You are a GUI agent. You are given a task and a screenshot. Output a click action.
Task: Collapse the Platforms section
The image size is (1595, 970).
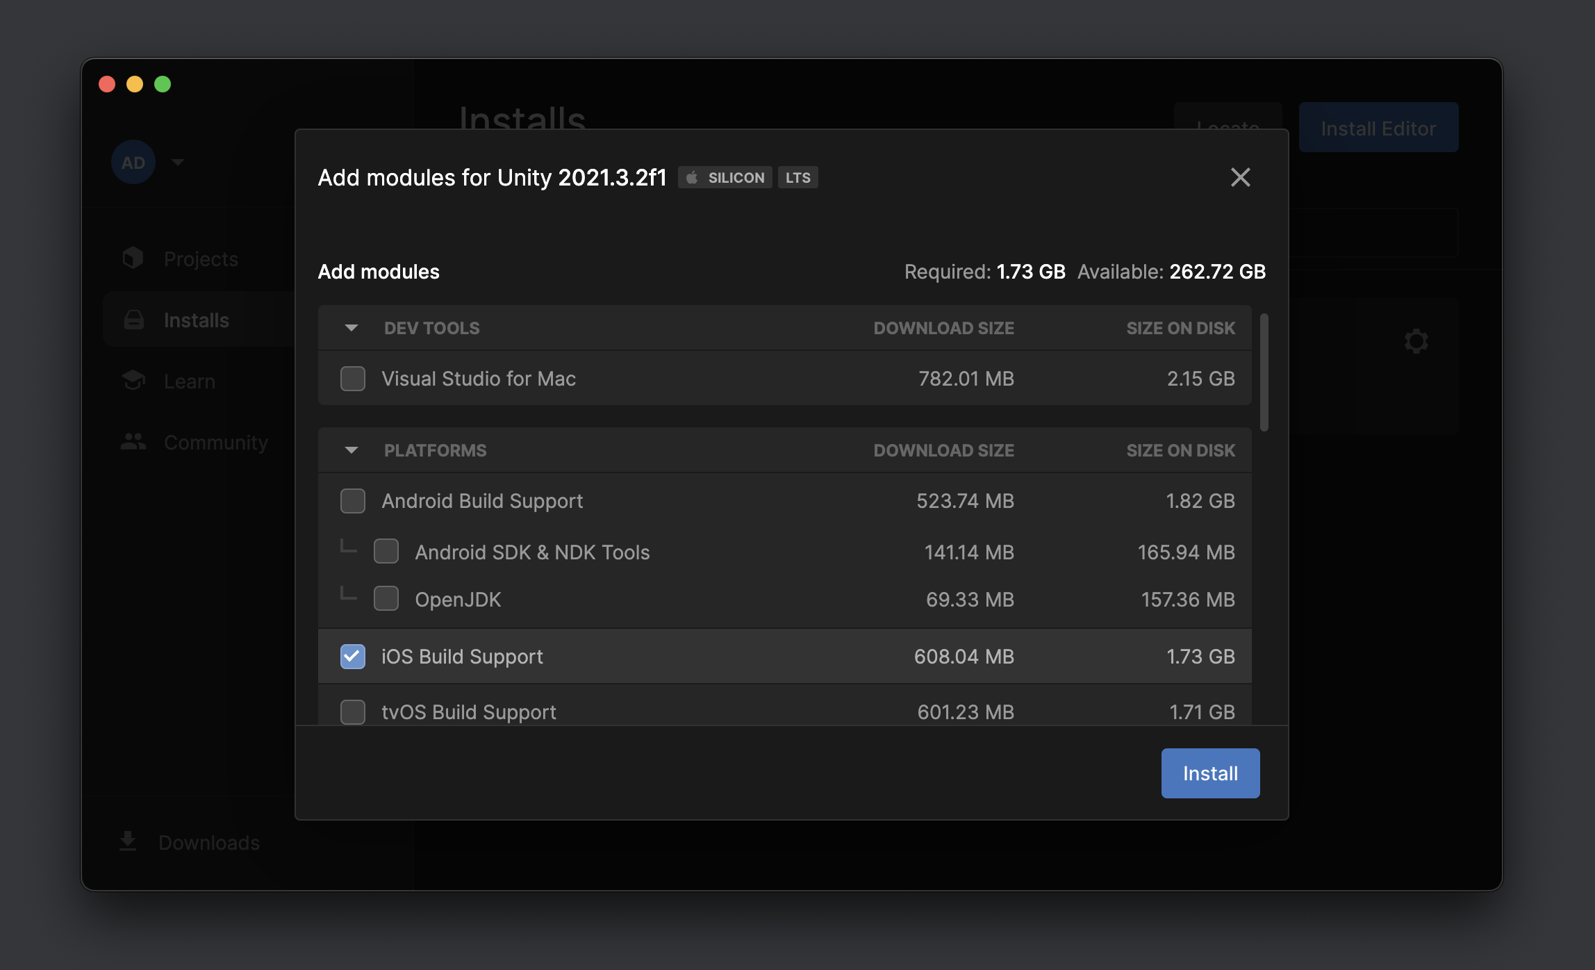tap(352, 449)
